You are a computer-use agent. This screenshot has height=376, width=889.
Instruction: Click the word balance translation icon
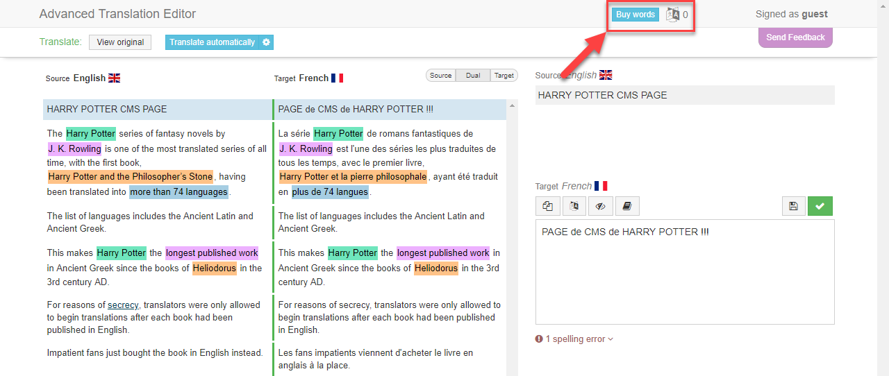(x=673, y=15)
